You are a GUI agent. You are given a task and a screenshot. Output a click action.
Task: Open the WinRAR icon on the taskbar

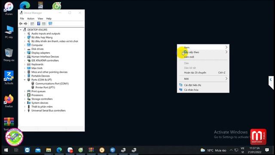(91, 150)
